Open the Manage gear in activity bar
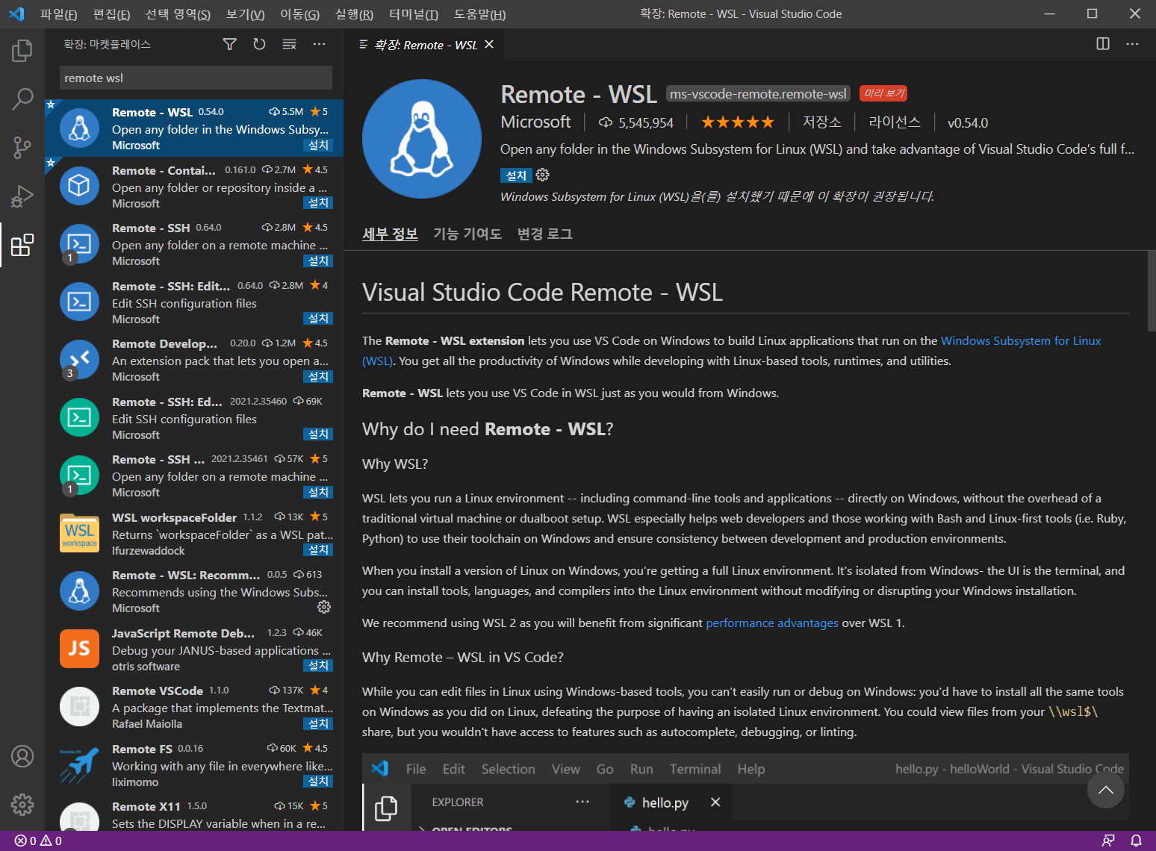This screenshot has width=1156, height=851. (22, 805)
